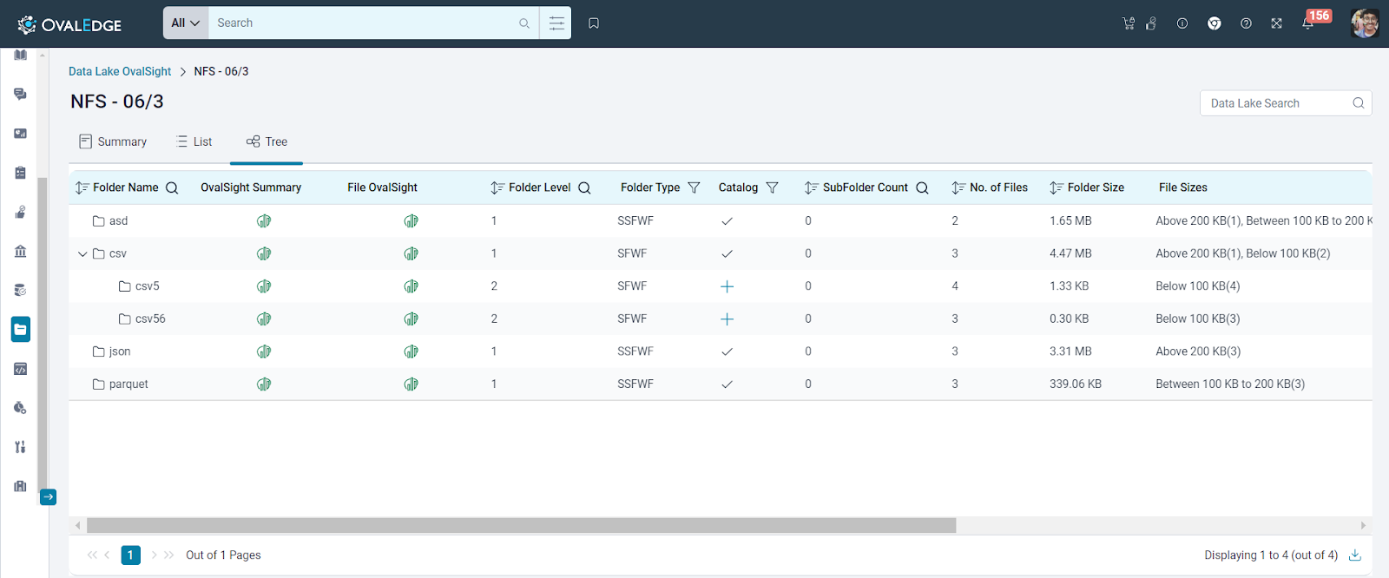Open the access cart icon in header
Image resolution: width=1389 pixels, height=578 pixels.
point(1129,23)
